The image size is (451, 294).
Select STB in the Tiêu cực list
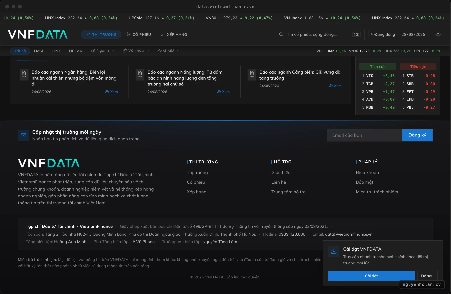418,76
